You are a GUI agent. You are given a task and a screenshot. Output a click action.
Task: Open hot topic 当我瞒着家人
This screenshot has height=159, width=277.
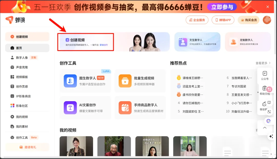coord(242,78)
